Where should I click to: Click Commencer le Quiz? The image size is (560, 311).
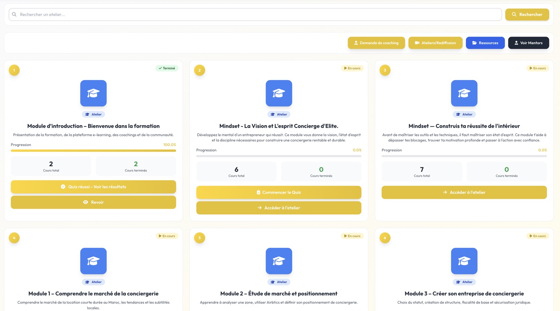click(x=279, y=192)
